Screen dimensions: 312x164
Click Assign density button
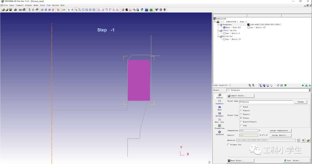pos(280,135)
